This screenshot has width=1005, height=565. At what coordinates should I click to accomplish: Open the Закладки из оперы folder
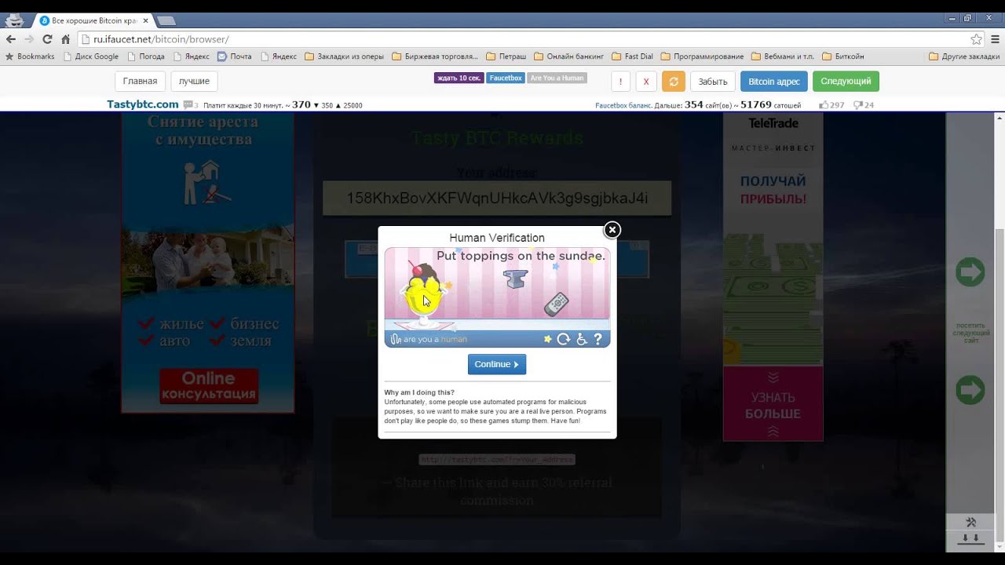point(345,56)
